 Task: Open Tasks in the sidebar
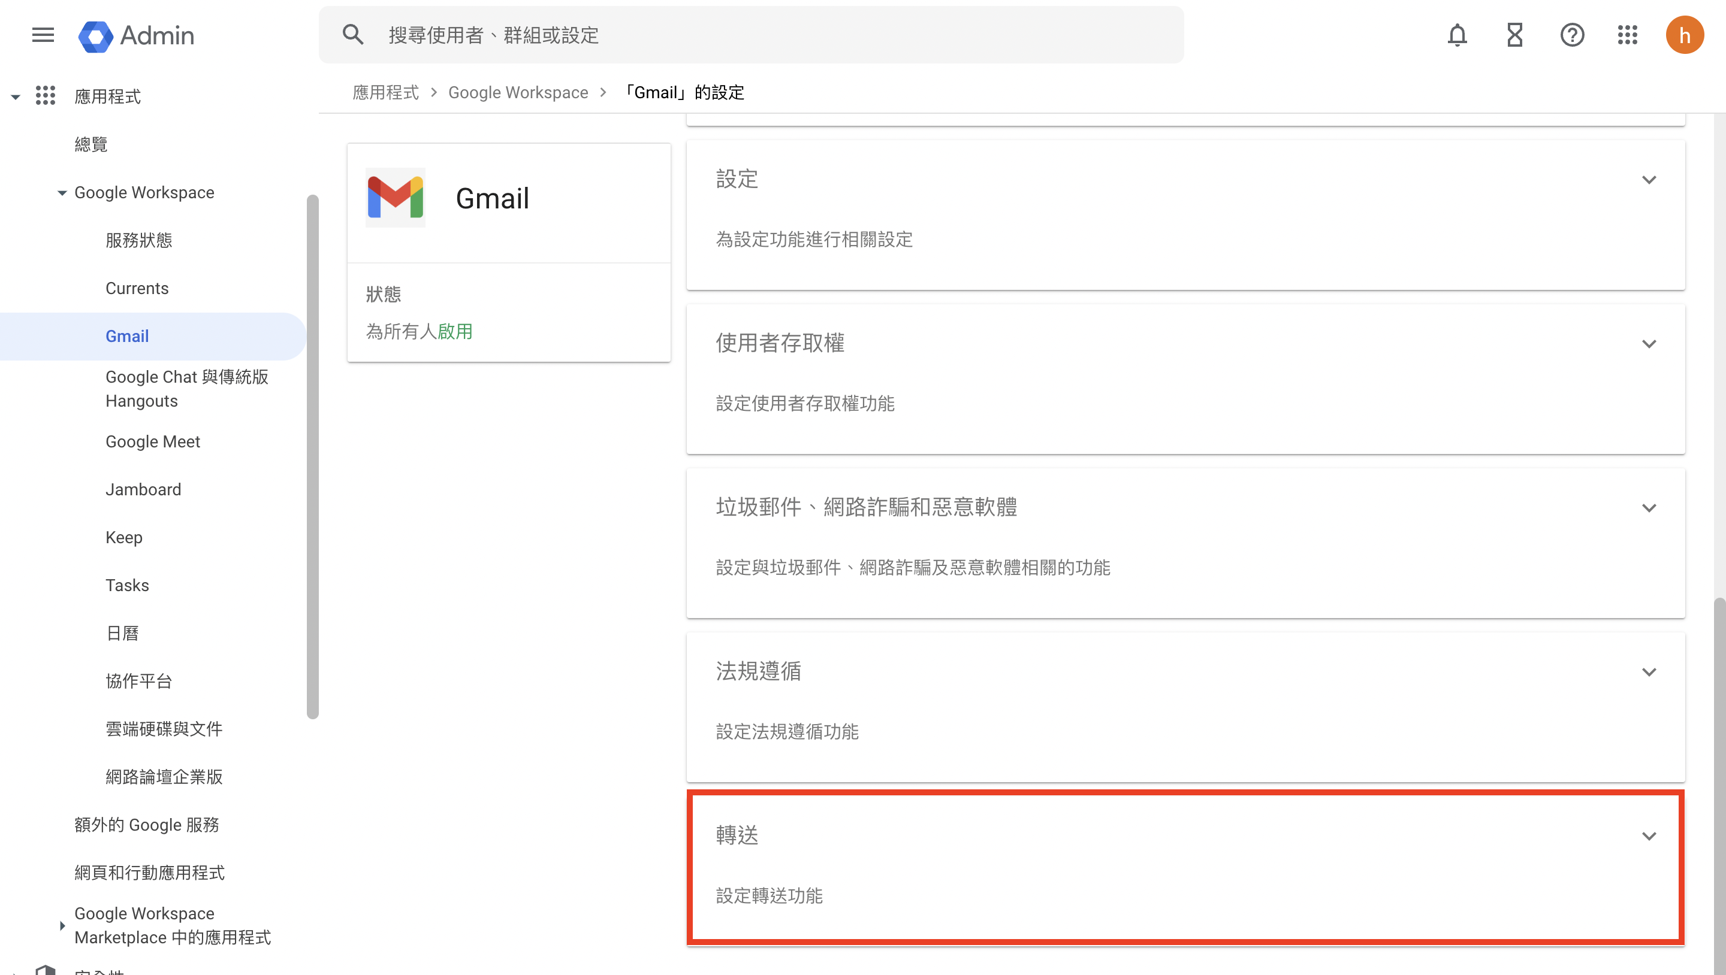127,585
